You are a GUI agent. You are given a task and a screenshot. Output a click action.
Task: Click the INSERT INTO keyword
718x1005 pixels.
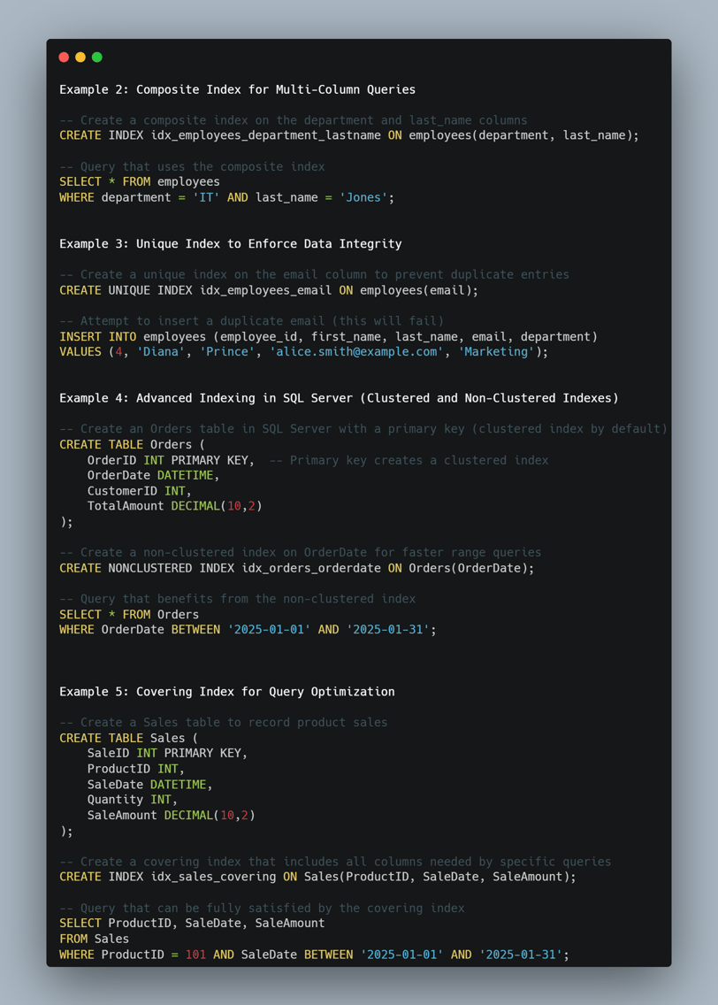click(97, 337)
